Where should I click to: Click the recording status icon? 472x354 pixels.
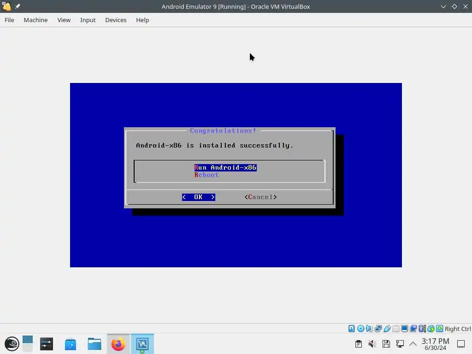click(413, 329)
